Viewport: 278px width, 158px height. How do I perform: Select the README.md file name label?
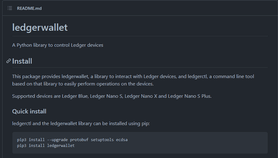[29, 8]
